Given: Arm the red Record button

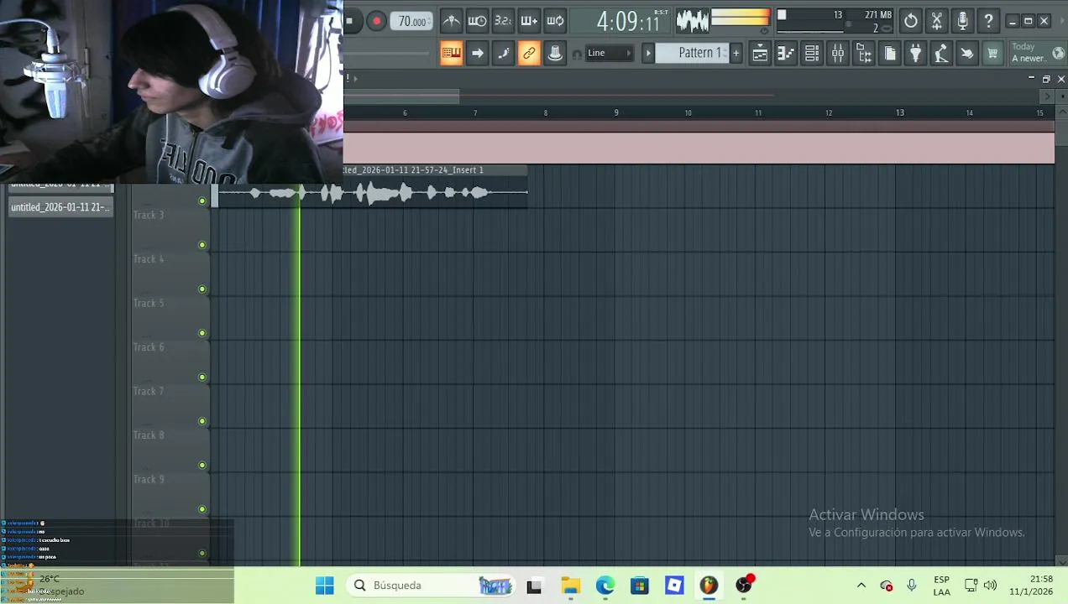Looking at the screenshot, I should click(x=376, y=21).
